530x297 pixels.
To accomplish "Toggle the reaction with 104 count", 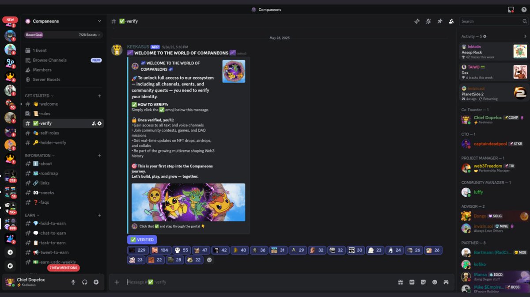I will [160, 250].
